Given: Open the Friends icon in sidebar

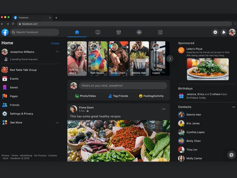Looking at the screenshot, I should [5, 105].
